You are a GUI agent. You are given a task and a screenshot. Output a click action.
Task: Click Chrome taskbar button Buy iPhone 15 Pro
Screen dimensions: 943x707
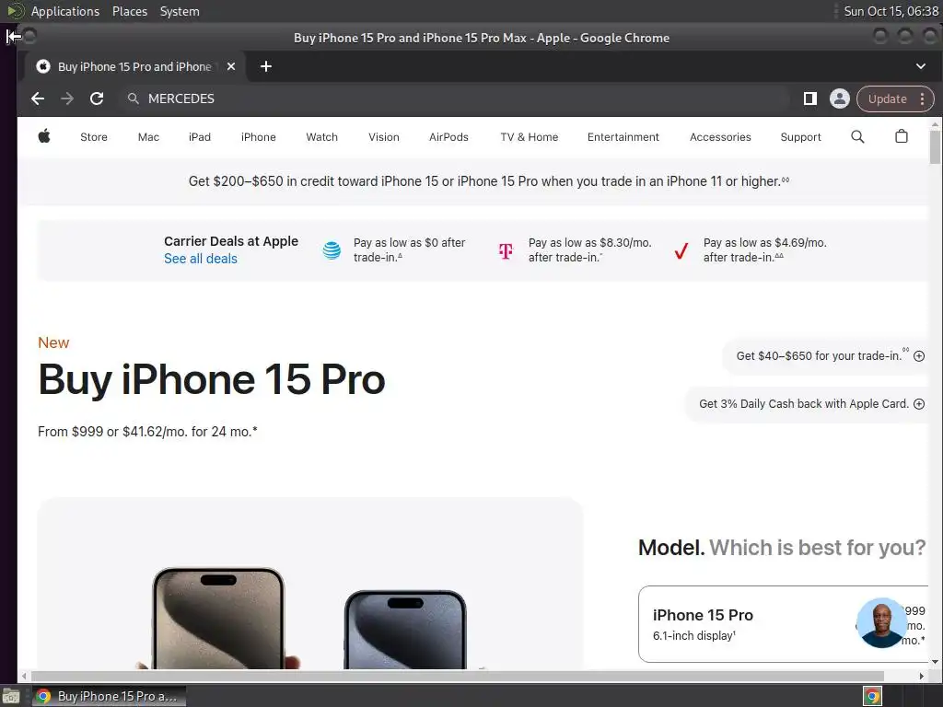[x=109, y=696]
